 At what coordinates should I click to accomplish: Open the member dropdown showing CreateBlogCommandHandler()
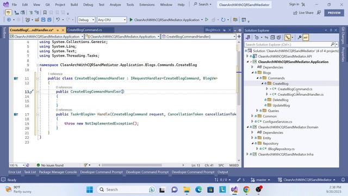coord(198,36)
